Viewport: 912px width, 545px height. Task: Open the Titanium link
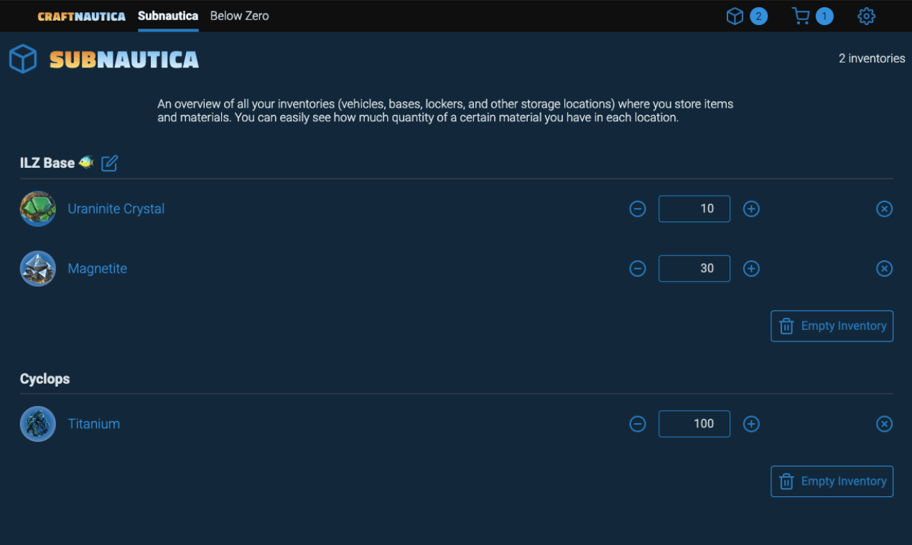(x=94, y=424)
